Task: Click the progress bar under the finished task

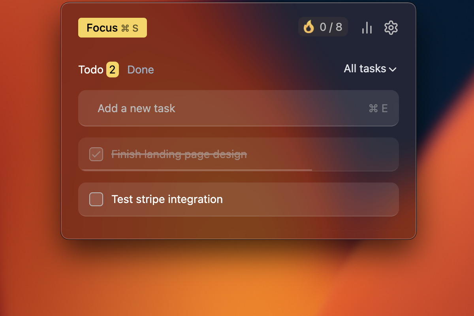Action: pyautogui.click(x=195, y=170)
